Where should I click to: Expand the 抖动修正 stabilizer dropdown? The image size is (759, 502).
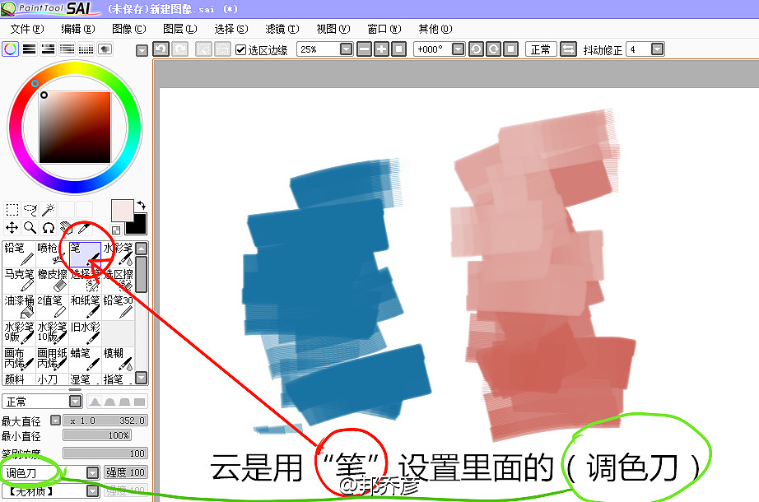(x=656, y=49)
